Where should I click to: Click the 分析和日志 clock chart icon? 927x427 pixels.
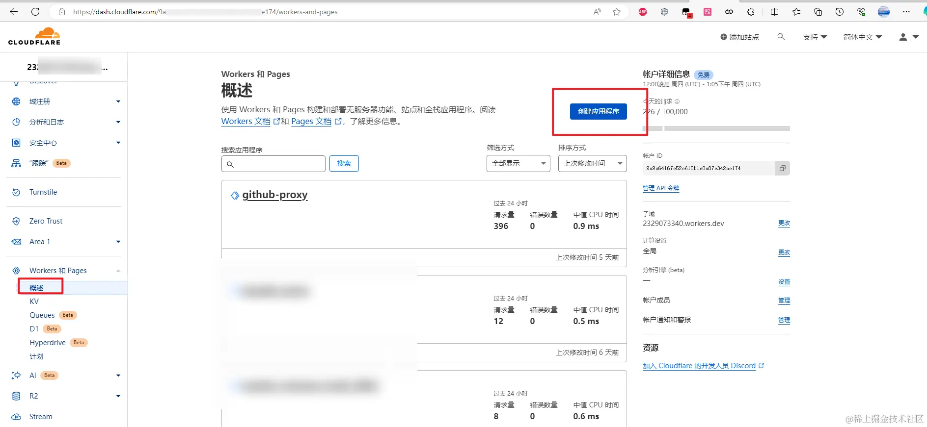tap(16, 122)
